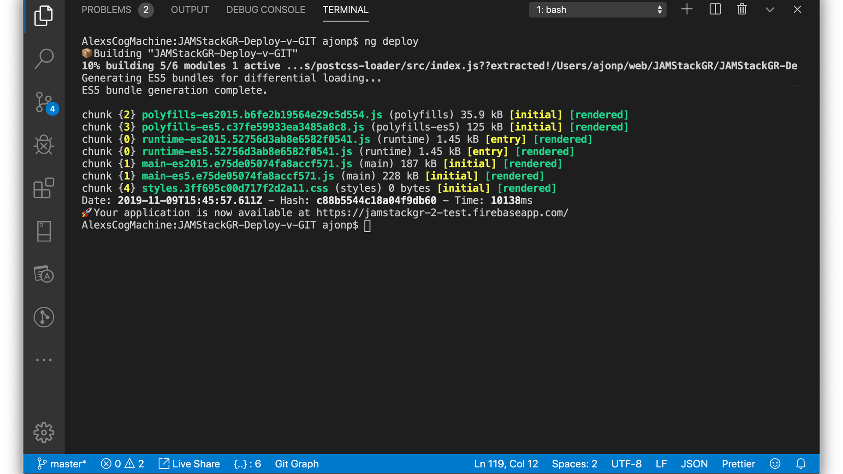The width and height of the screenshot is (843, 474).
Task: Click the Manage gear icon
Action: 43,433
